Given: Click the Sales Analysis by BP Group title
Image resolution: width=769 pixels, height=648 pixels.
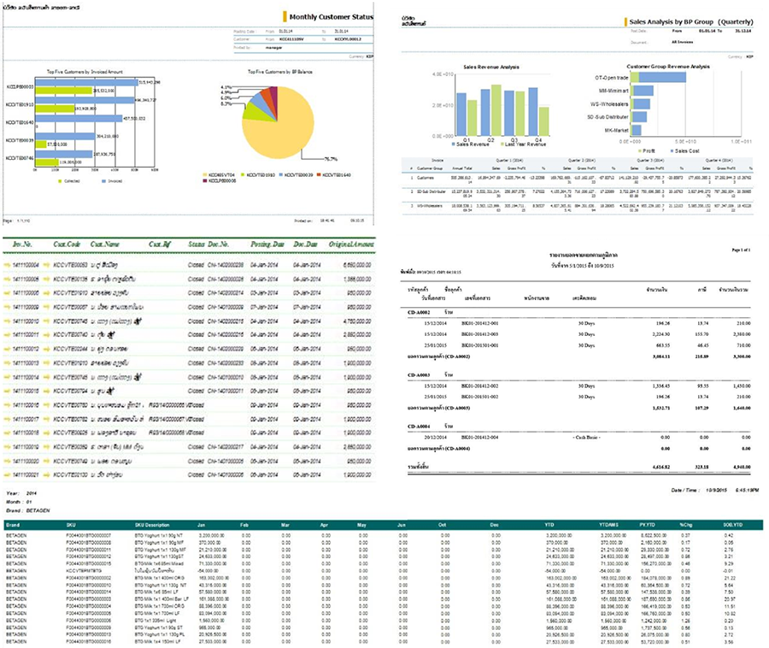Looking at the screenshot, I should (691, 22).
